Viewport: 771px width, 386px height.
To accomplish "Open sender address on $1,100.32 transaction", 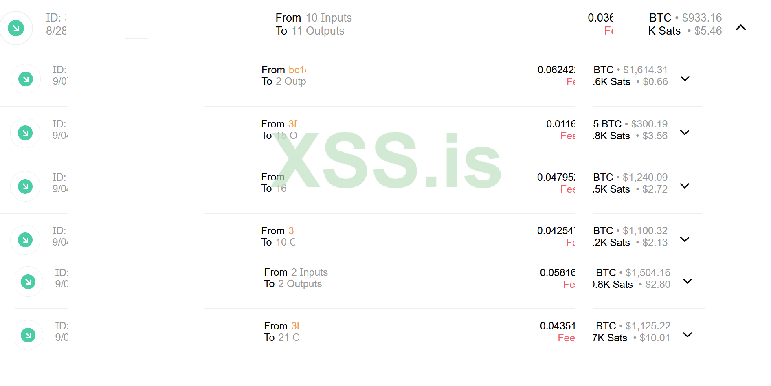I will coord(291,230).
